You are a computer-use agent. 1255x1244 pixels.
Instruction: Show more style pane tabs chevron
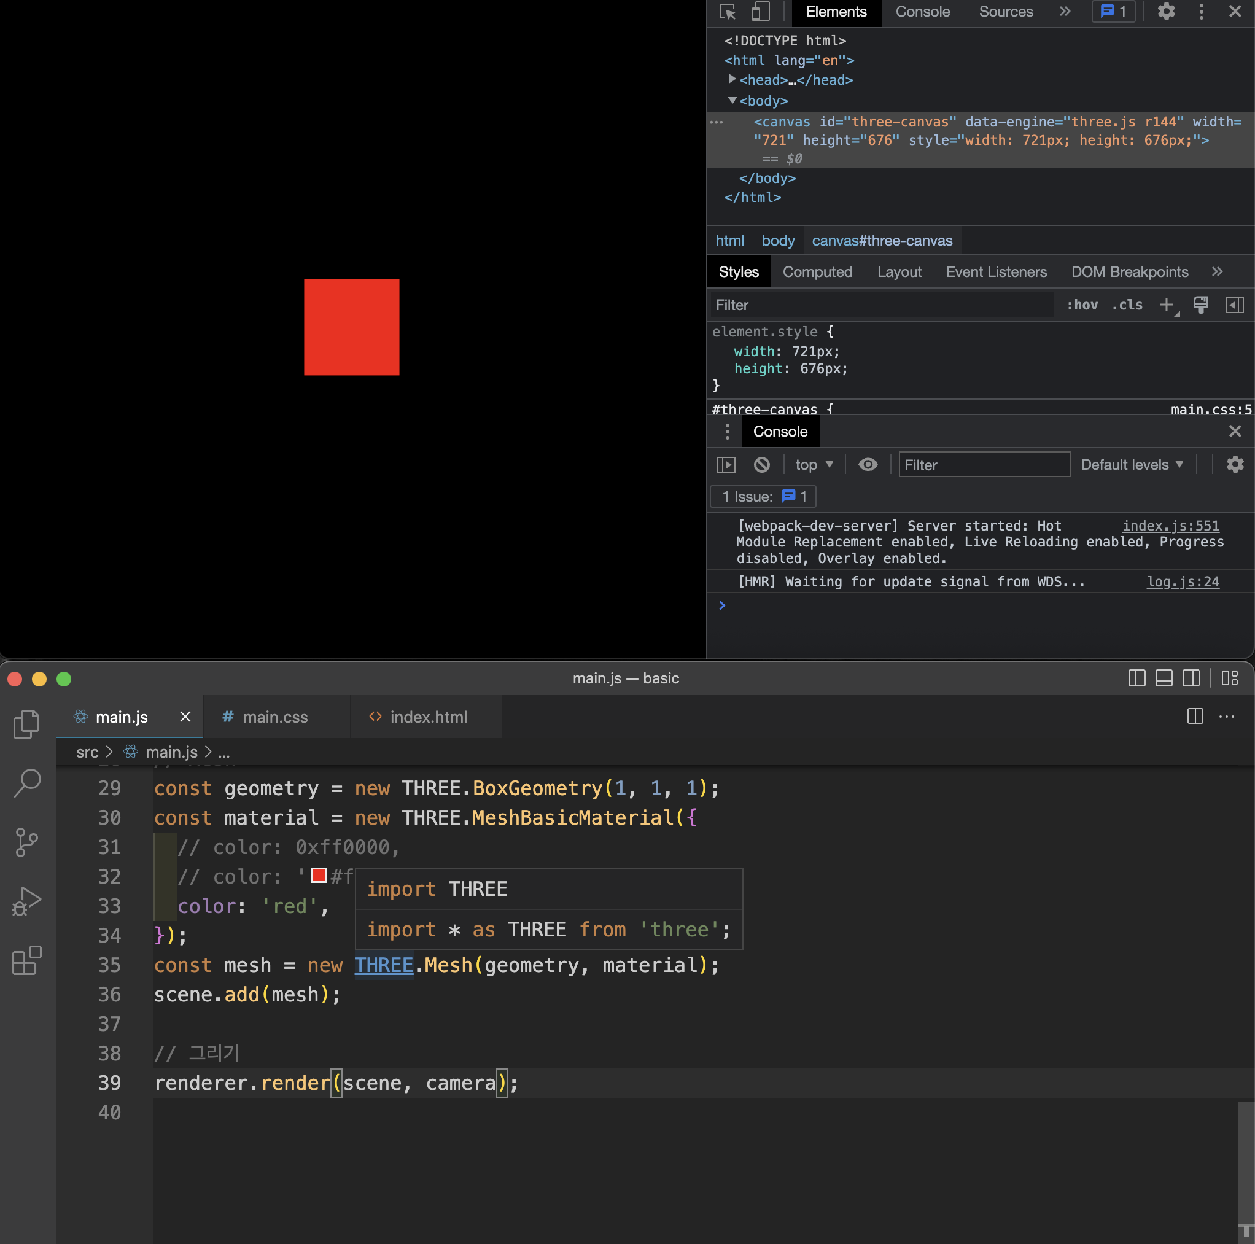click(x=1218, y=271)
